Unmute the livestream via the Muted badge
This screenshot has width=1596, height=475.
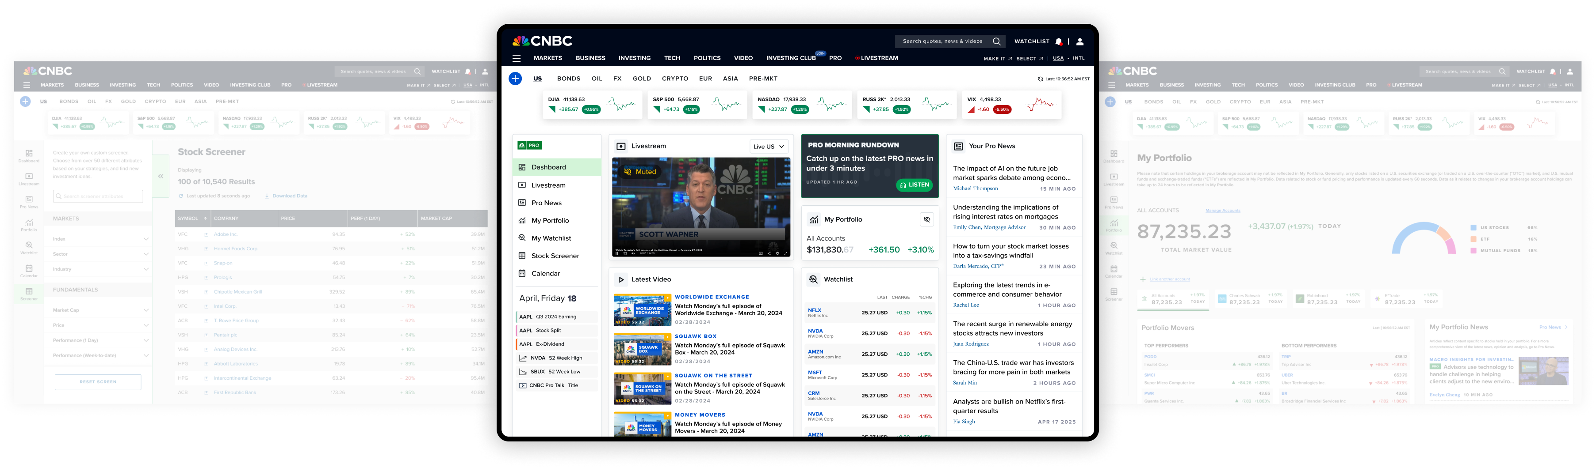click(639, 172)
